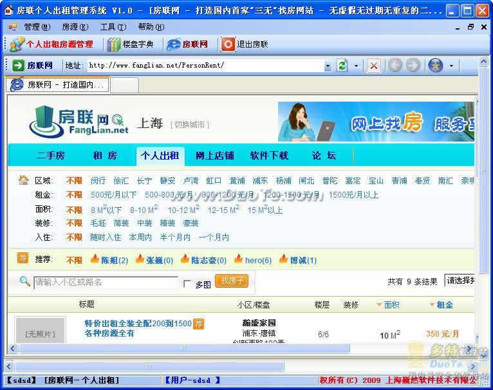Click the inner page horizontal scrollbar thumb
493x390 pixels.
pos(184,348)
